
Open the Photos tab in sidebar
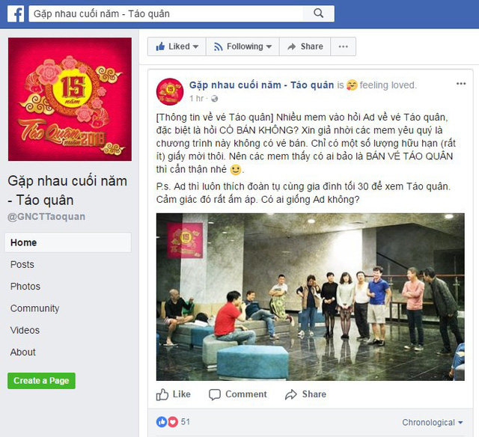pyautogui.click(x=25, y=287)
